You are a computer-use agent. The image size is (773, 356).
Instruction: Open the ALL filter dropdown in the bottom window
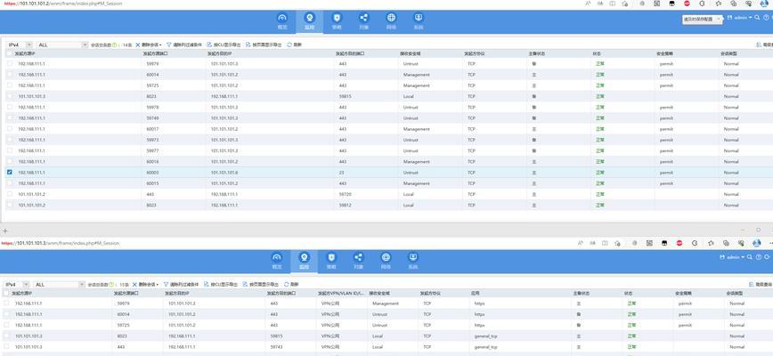click(59, 285)
